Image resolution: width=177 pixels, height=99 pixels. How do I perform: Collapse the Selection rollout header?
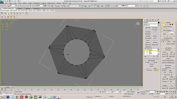(x=168, y=23)
